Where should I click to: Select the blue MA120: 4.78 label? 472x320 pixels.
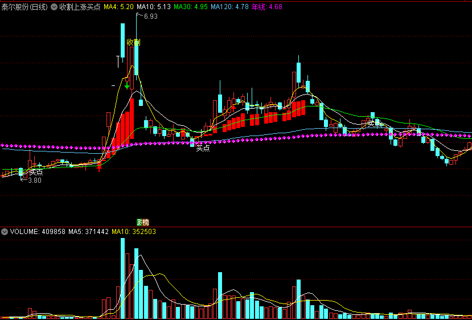pyautogui.click(x=229, y=7)
